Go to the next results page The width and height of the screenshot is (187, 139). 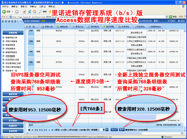click(x=49, y=130)
